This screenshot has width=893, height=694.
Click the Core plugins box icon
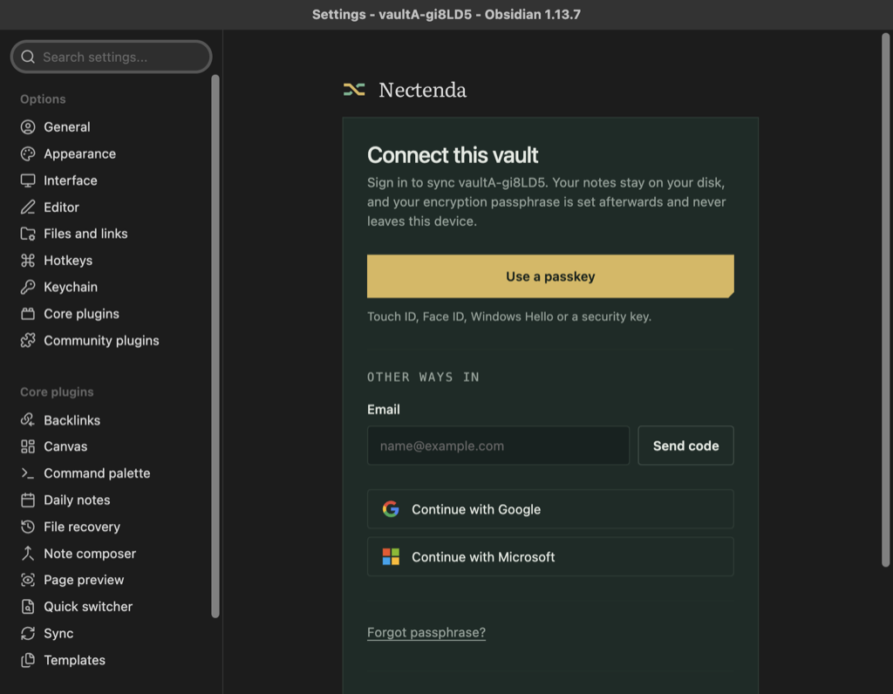click(x=28, y=314)
